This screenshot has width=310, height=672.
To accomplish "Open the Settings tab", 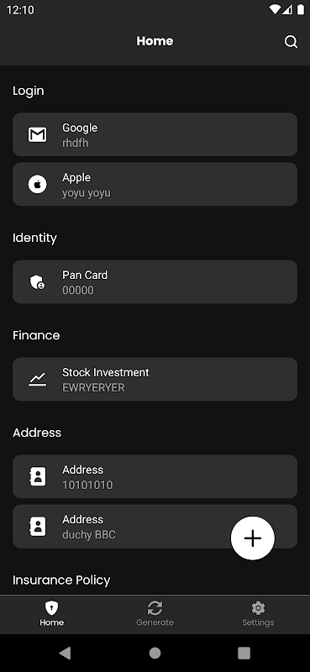I will pyautogui.click(x=258, y=614).
